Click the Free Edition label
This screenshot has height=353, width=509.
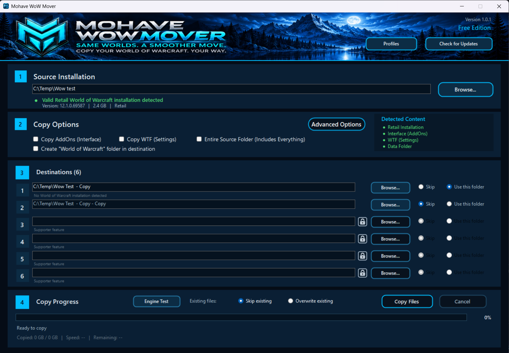click(x=474, y=28)
